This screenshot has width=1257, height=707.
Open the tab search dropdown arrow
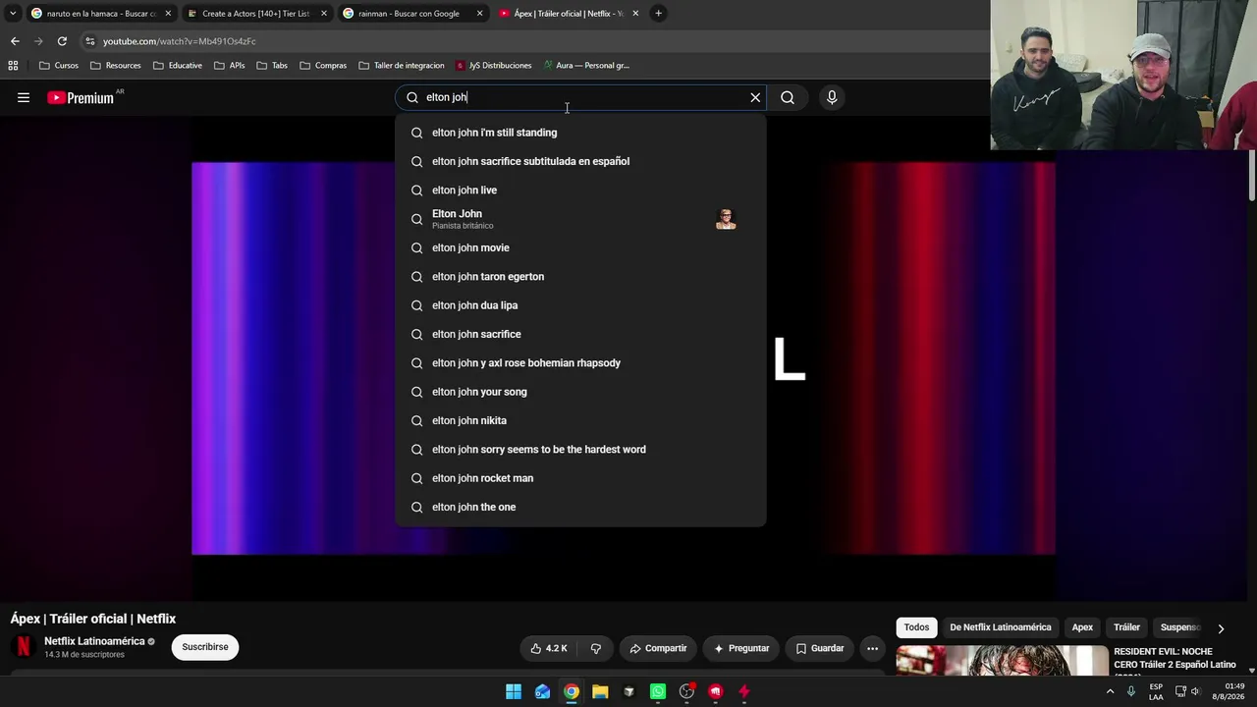click(x=13, y=14)
